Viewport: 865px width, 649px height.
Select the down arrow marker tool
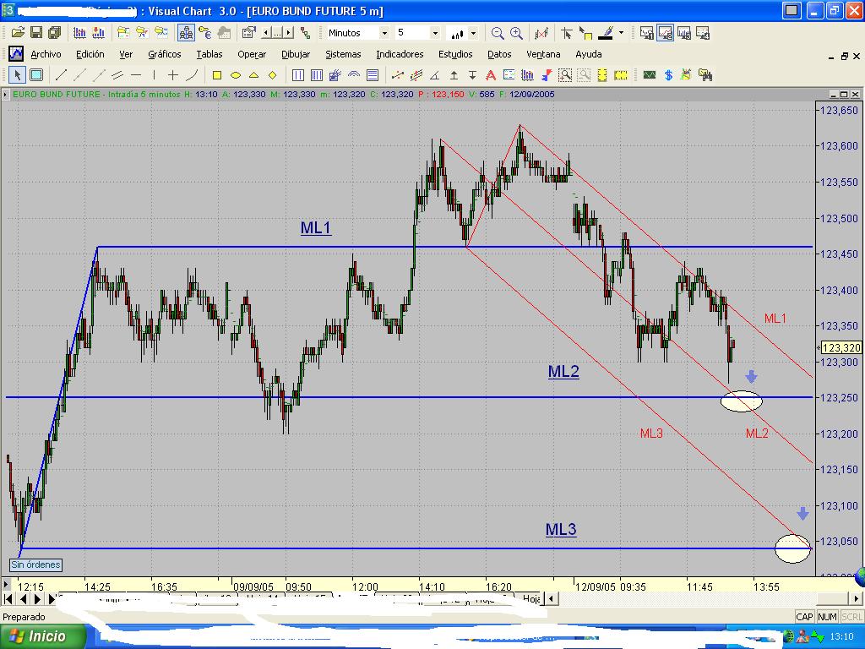(x=472, y=74)
